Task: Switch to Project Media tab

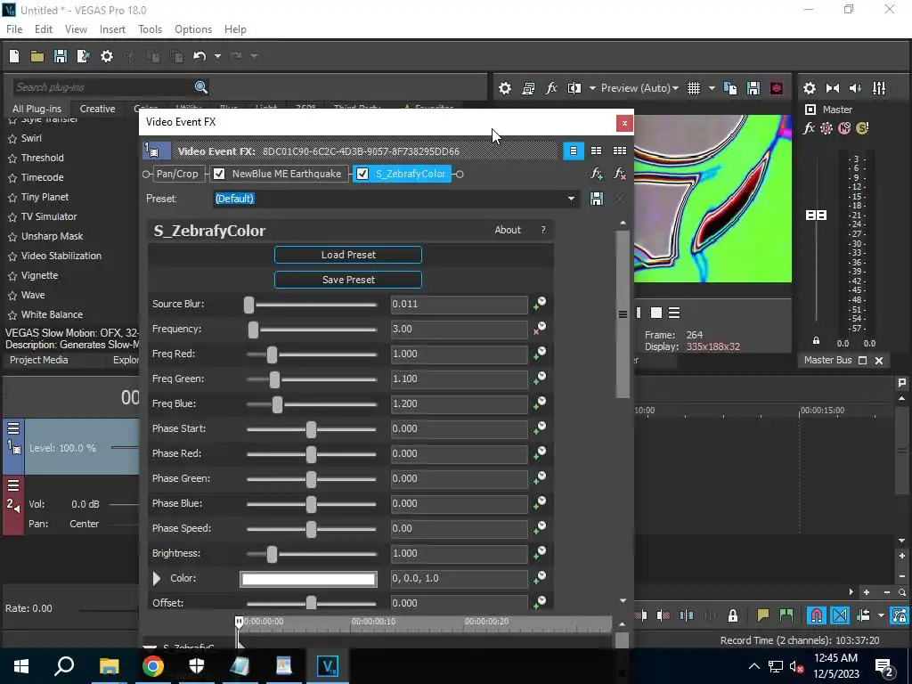Action: point(39,360)
